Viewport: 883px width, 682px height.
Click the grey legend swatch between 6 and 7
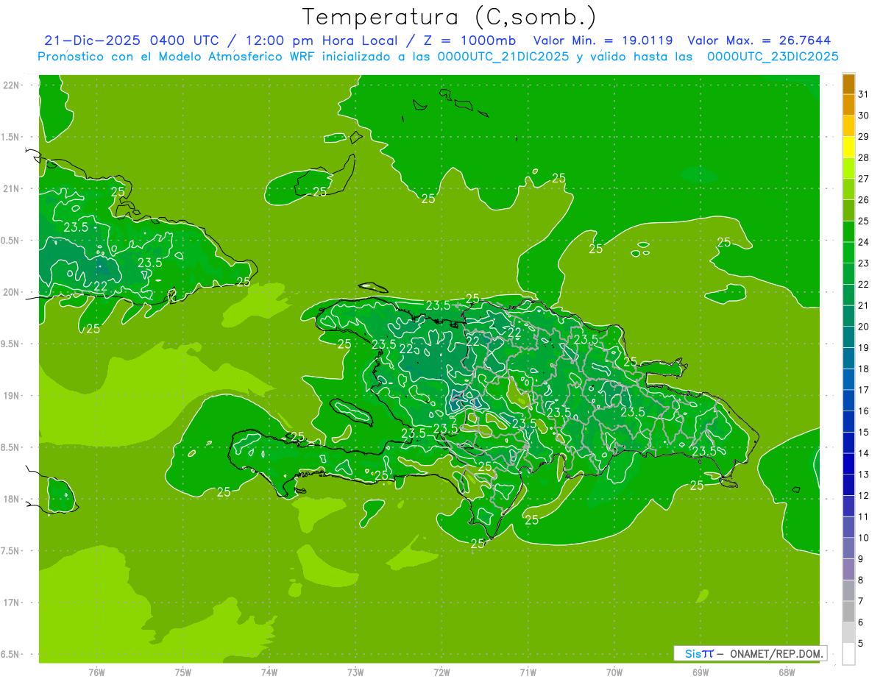pos(848,611)
